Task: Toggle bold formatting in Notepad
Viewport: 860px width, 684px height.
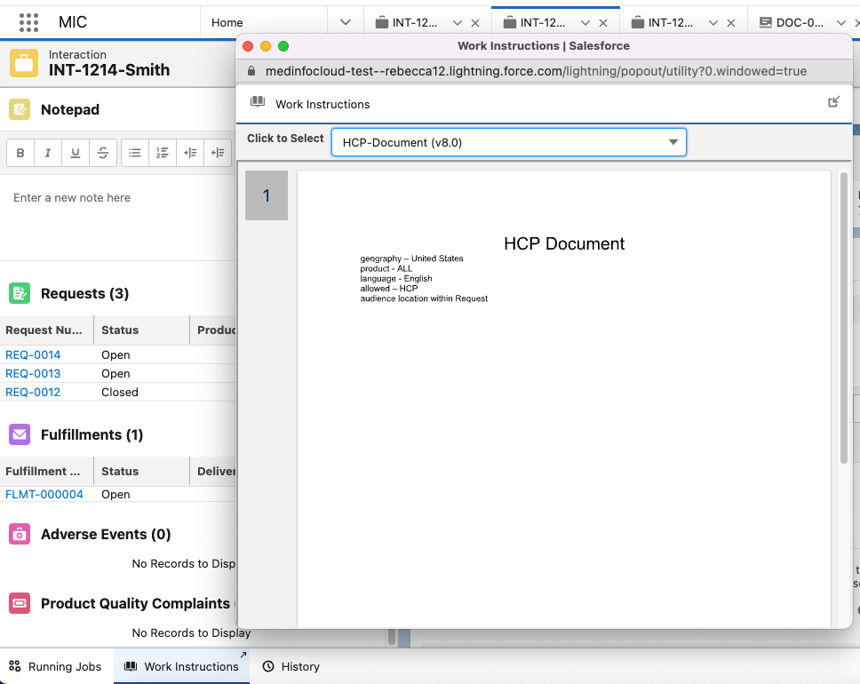Action: (20, 153)
